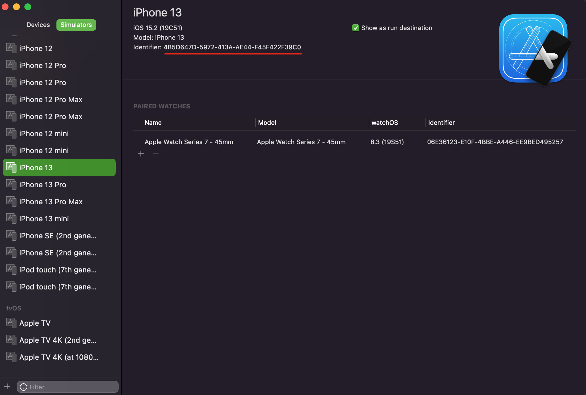Screen dimensions: 586x395
Task: Zoom the window with the green button
Action: pyautogui.click(x=28, y=7)
